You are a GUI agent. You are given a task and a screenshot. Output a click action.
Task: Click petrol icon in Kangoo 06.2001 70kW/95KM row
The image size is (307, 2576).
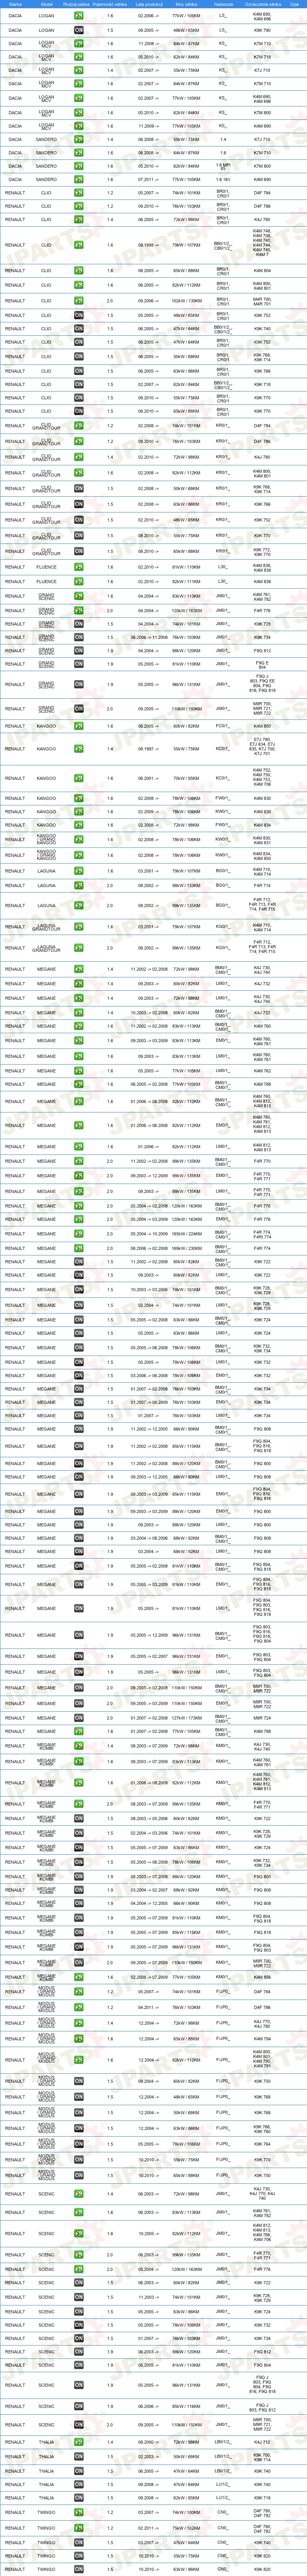click(x=79, y=778)
